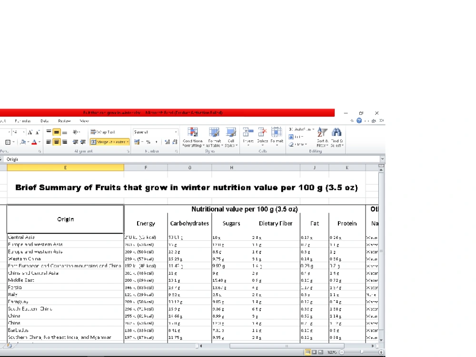Viewport: 476px width, 357px height.
Task: Click the Middle East cell
Action: coord(65,280)
